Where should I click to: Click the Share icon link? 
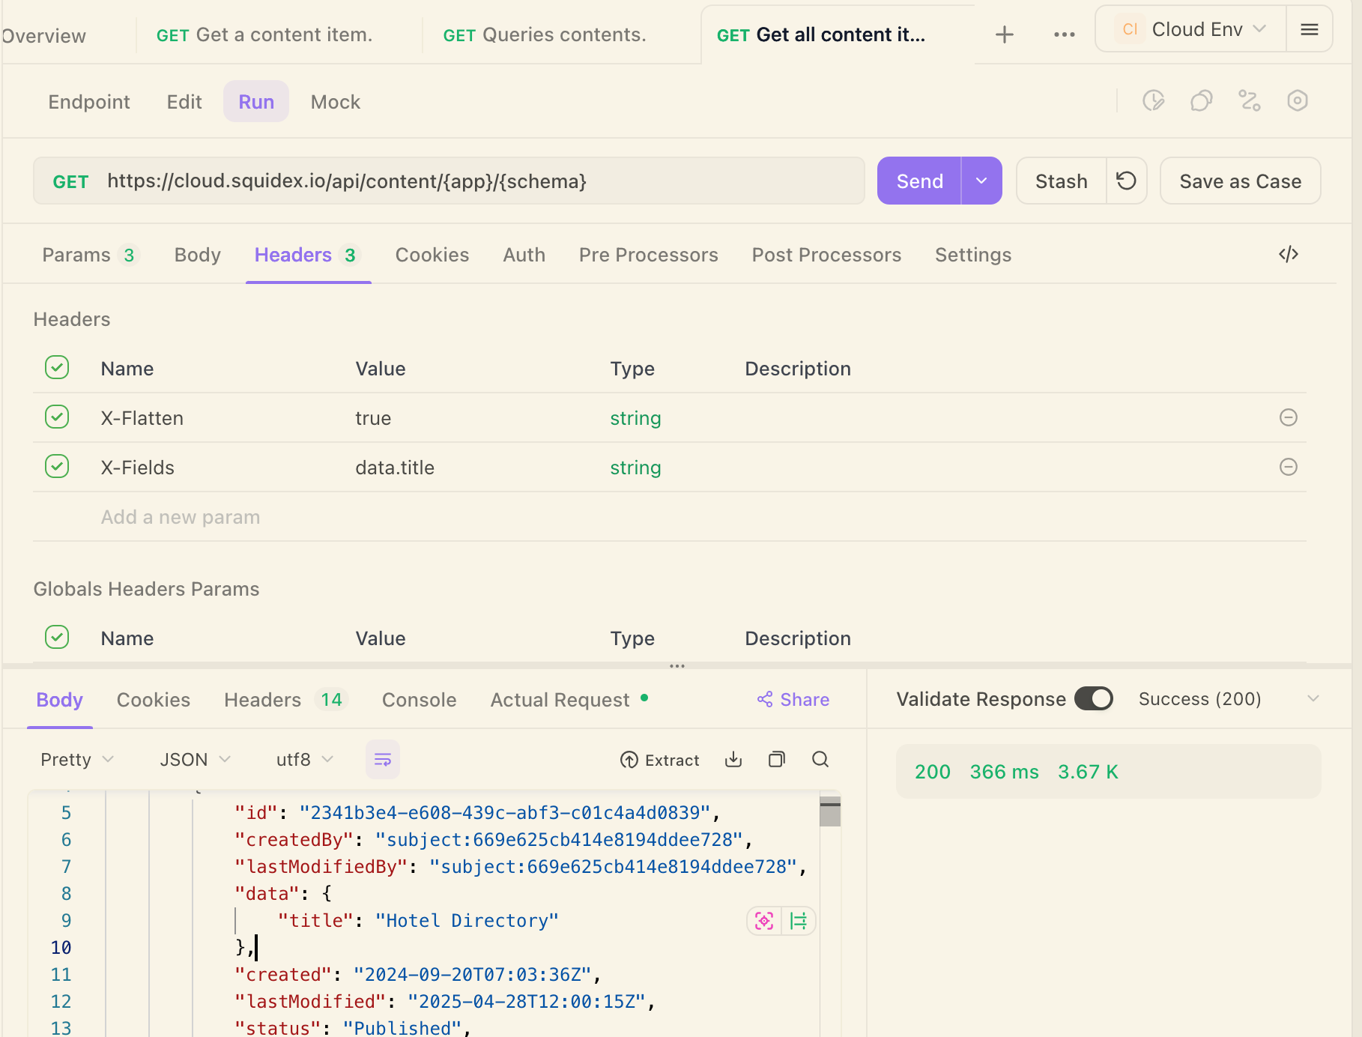pyautogui.click(x=793, y=700)
